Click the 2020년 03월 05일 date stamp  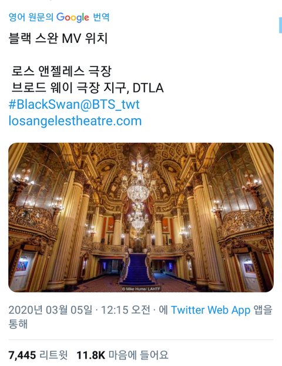(x=51, y=310)
